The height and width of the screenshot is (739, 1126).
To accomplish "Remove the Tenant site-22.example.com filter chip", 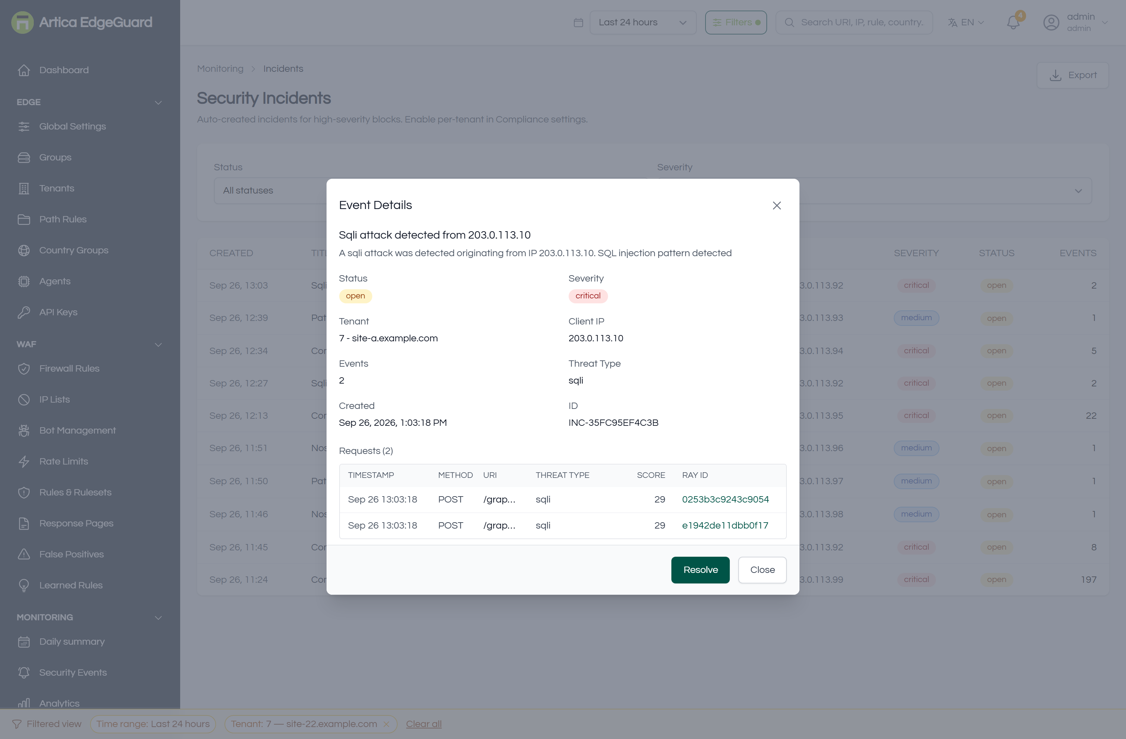I will pos(386,724).
